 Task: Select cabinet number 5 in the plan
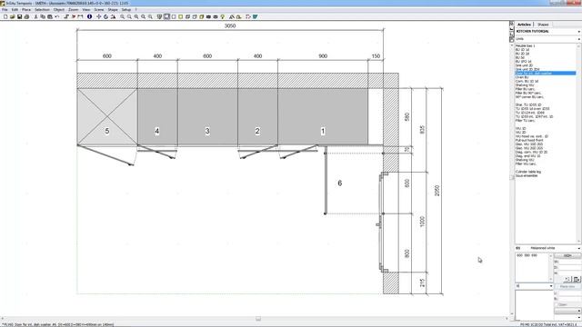pos(107,117)
